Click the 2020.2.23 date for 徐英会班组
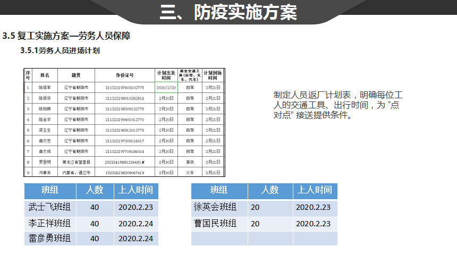The height and width of the screenshot is (255, 457). 315,208
